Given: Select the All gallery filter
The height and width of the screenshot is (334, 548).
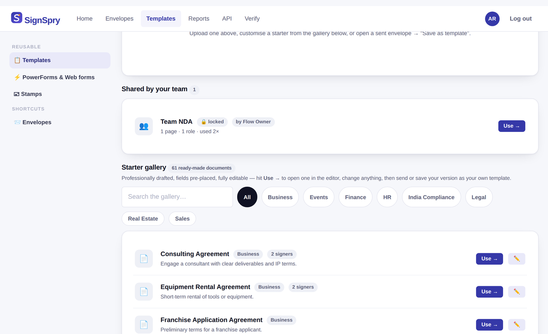Looking at the screenshot, I should pyautogui.click(x=247, y=197).
